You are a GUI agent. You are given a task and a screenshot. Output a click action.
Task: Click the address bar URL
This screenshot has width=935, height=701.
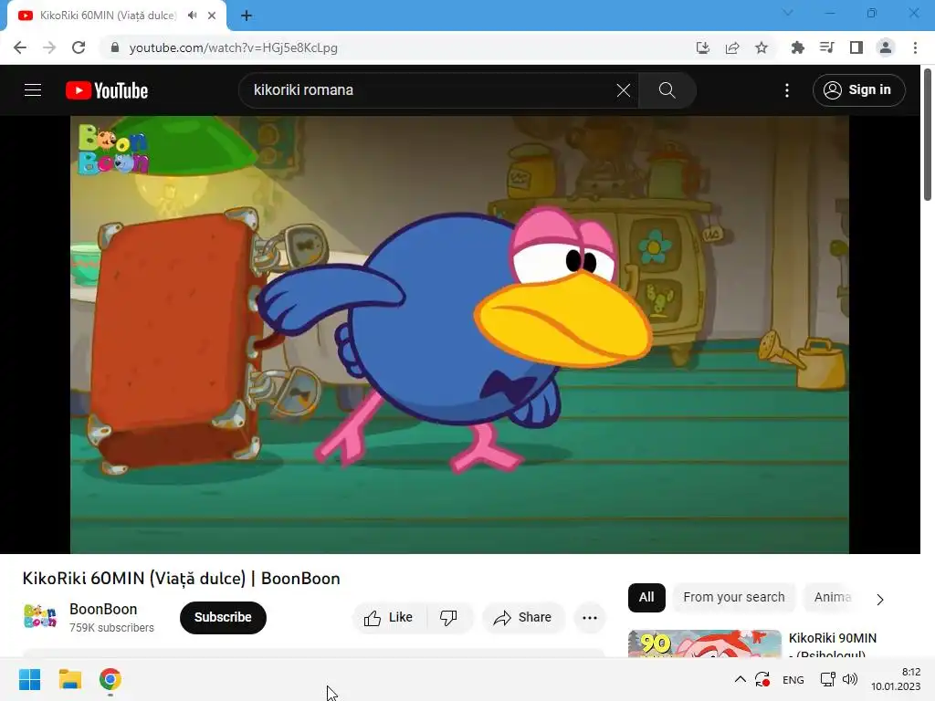[233, 47]
